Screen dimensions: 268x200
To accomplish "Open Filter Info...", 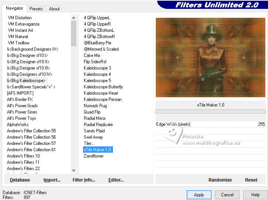I will click(84, 180).
